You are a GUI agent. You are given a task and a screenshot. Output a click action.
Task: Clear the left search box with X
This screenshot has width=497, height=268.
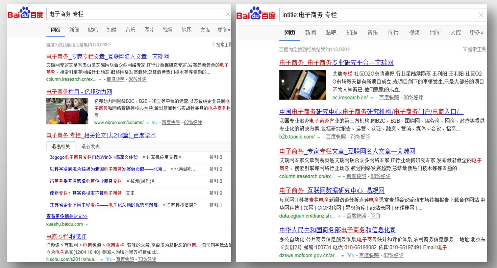tap(228, 14)
